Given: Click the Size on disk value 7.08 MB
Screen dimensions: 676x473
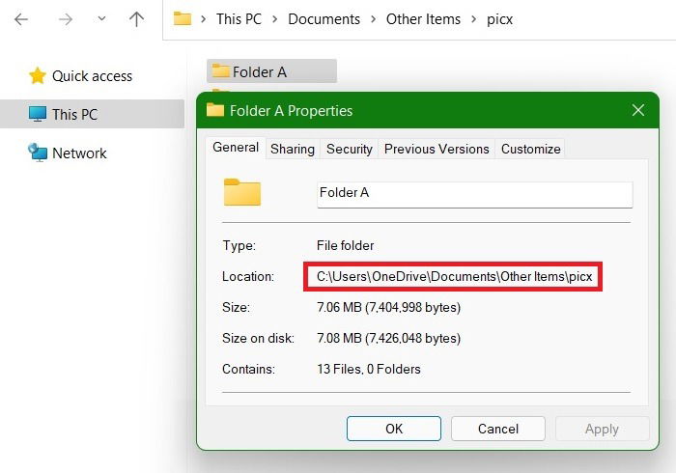Looking at the screenshot, I should pos(388,339).
